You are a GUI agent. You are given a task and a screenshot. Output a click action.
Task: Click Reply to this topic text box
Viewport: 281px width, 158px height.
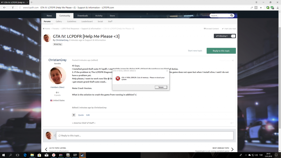coord(145,136)
